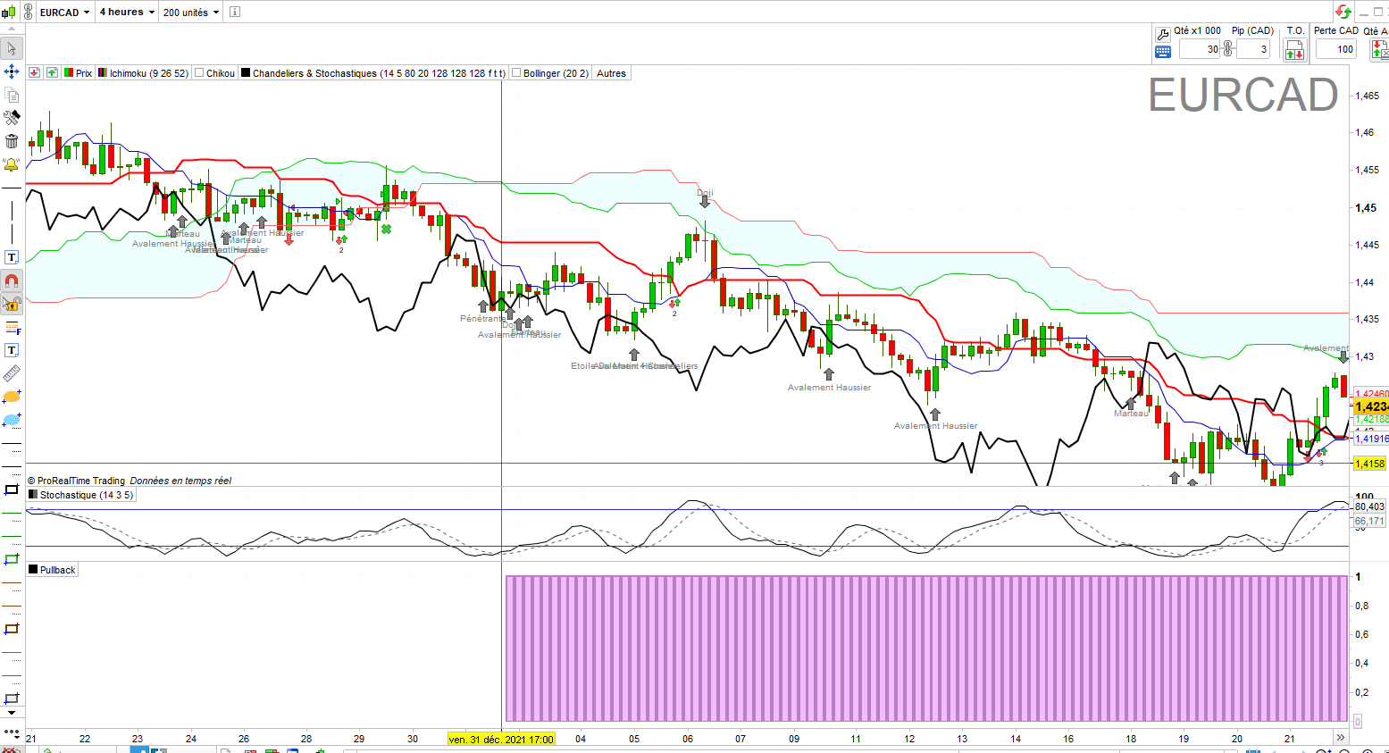Click the double-arrow jump to latest button
The image size is (1389, 753).
(x=1340, y=738)
